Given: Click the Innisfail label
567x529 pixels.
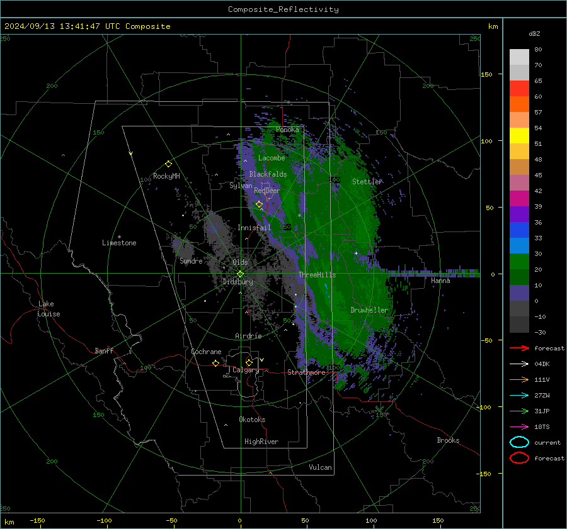Looking at the screenshot, I should (254, 228).
